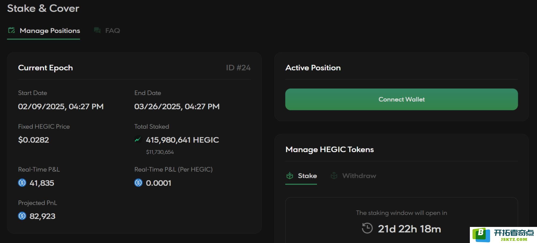Click the USDC coin icon next to 0.0001

pos(138,183)
